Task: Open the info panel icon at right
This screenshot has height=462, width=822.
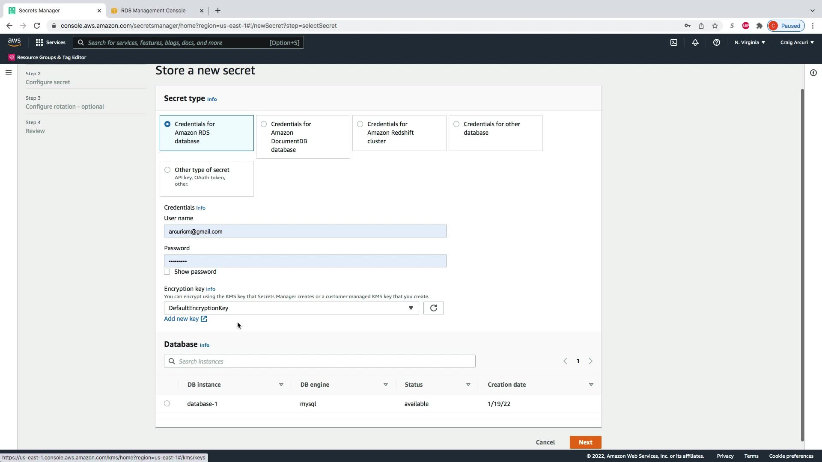Action: click(x=813, y=73)
